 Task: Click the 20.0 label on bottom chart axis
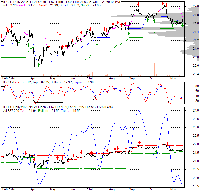[x=196, y=178]
